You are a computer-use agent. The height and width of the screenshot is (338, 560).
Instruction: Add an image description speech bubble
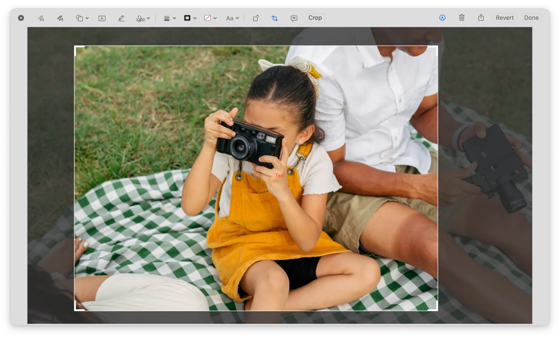tap(294, 18)
